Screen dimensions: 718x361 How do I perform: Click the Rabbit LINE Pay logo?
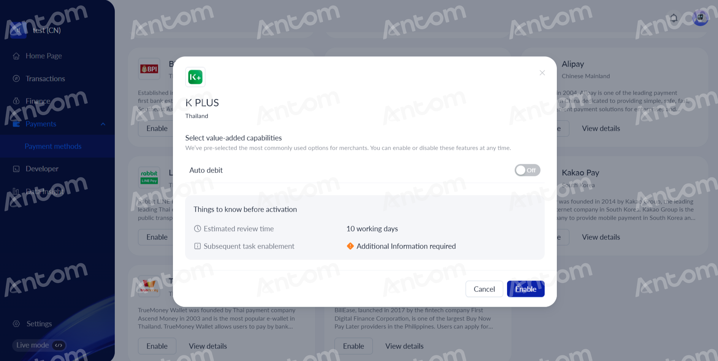pyautogui.click(x=149, y=177)
